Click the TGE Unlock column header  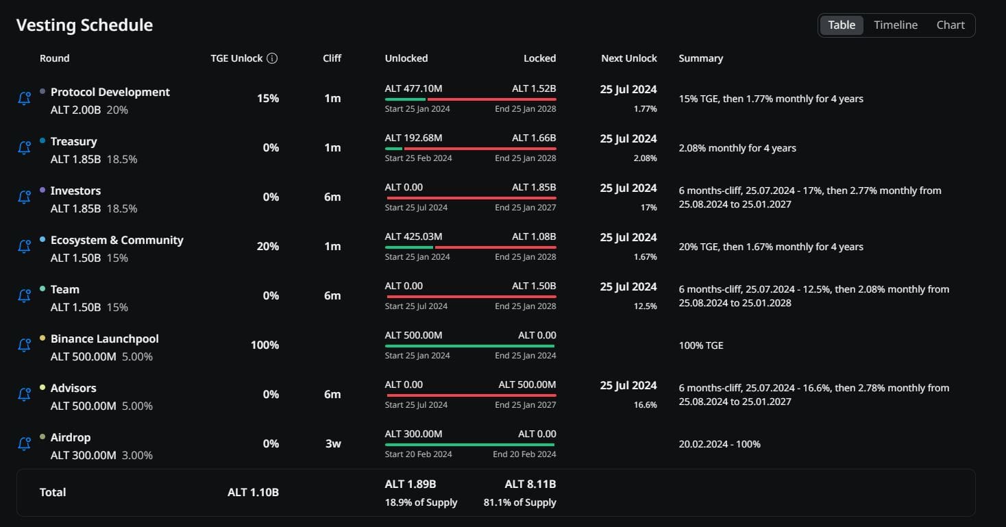pos(236,58)
